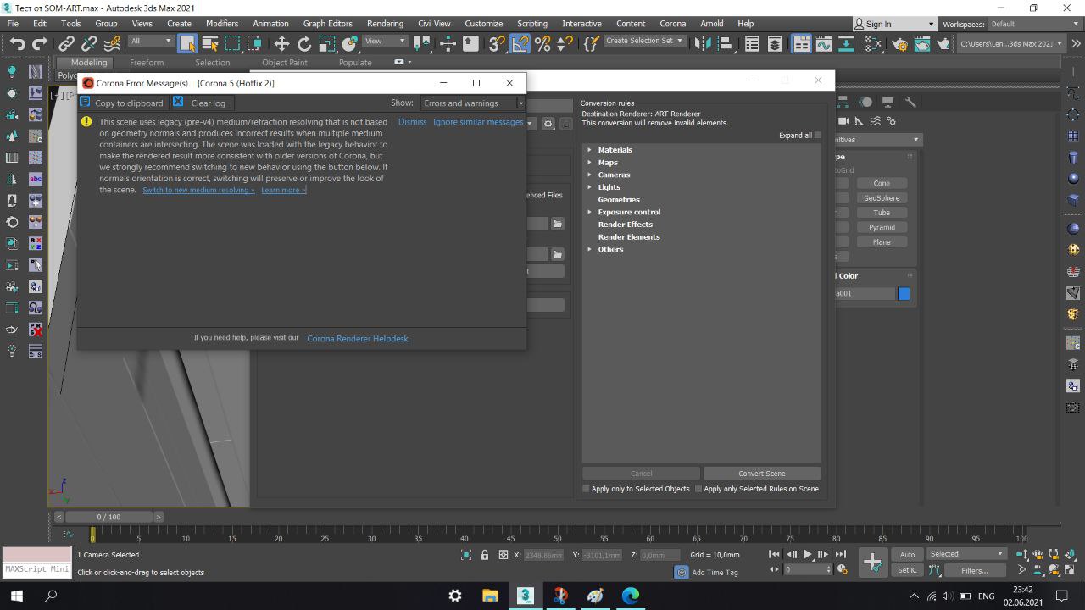Toggle the Ribbon display icon
Screen dimensions: 1085x610
[x=801, y=43]
